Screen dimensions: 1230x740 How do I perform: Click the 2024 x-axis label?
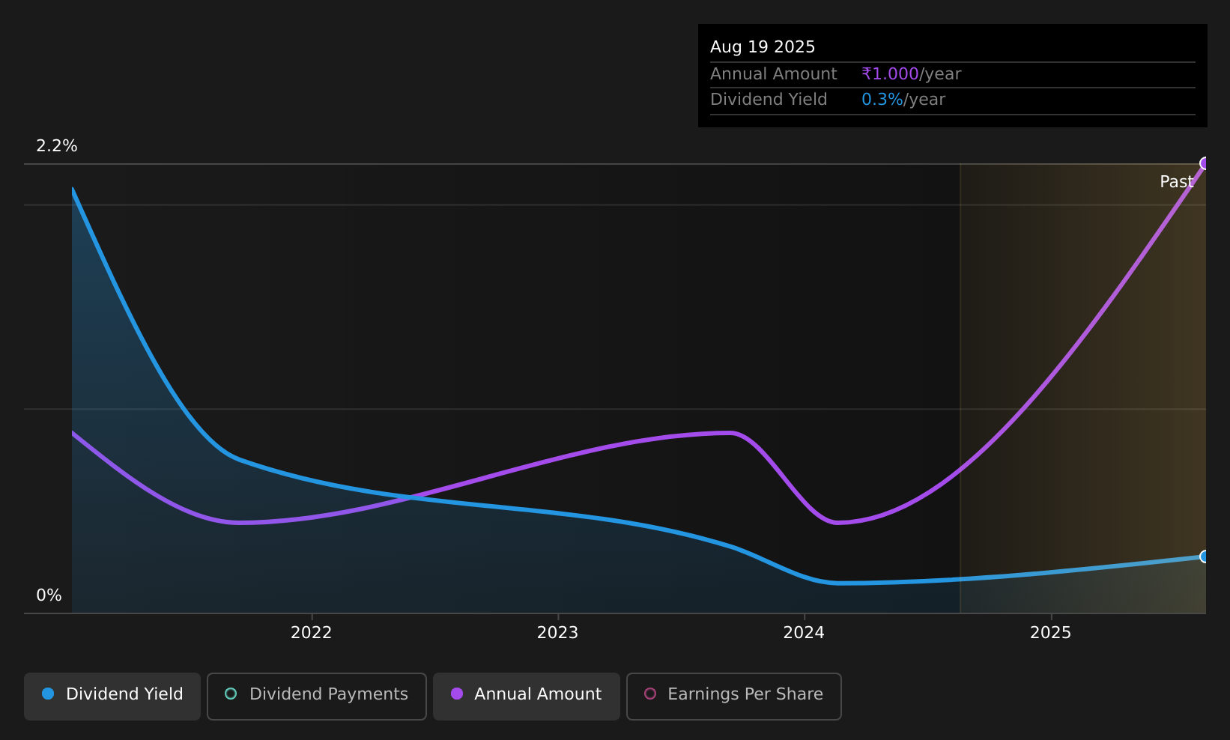coord(804,633)
